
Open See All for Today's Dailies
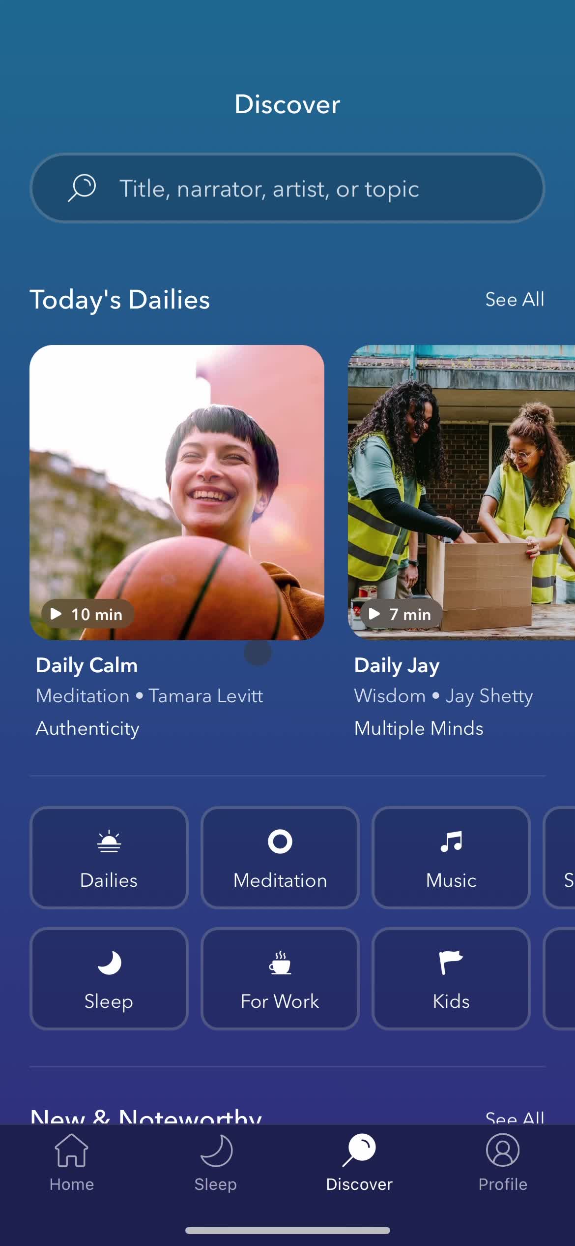pyautogui.click(x=515, y=299)
